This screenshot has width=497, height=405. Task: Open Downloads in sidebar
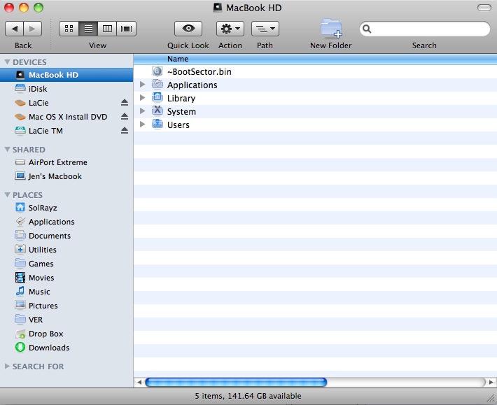pyautogui.click(x=66, y=348)
